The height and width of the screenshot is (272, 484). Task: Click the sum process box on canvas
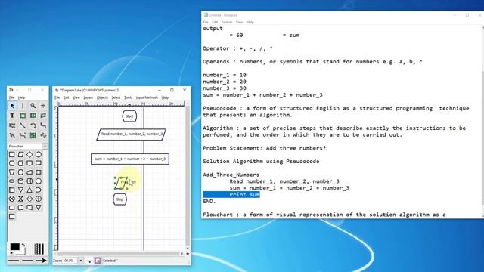pyautogui.click(x=130, y=159)
